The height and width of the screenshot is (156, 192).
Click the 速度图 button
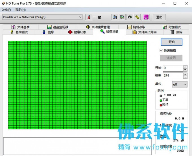coord(171,58)
